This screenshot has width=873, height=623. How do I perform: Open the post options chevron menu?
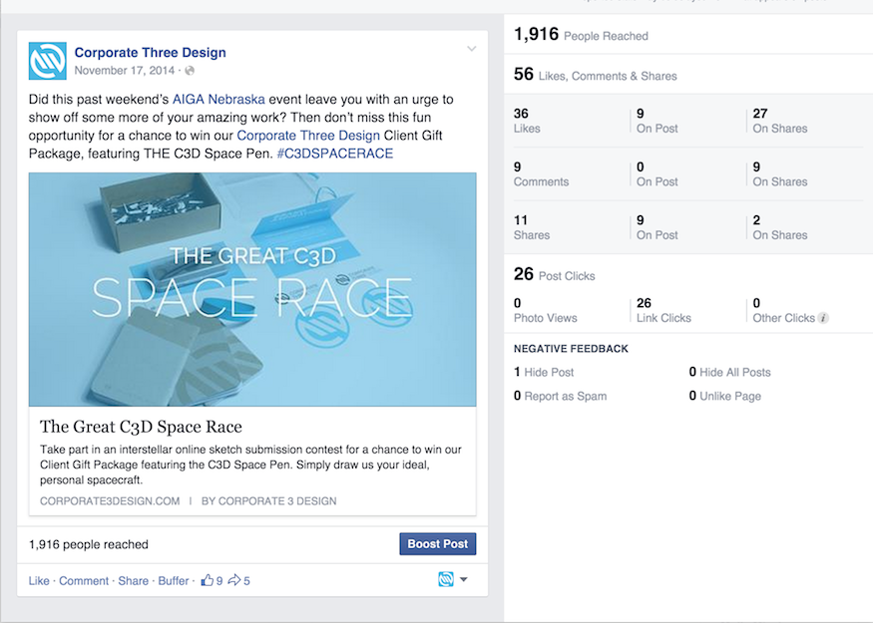coord(472,49)
